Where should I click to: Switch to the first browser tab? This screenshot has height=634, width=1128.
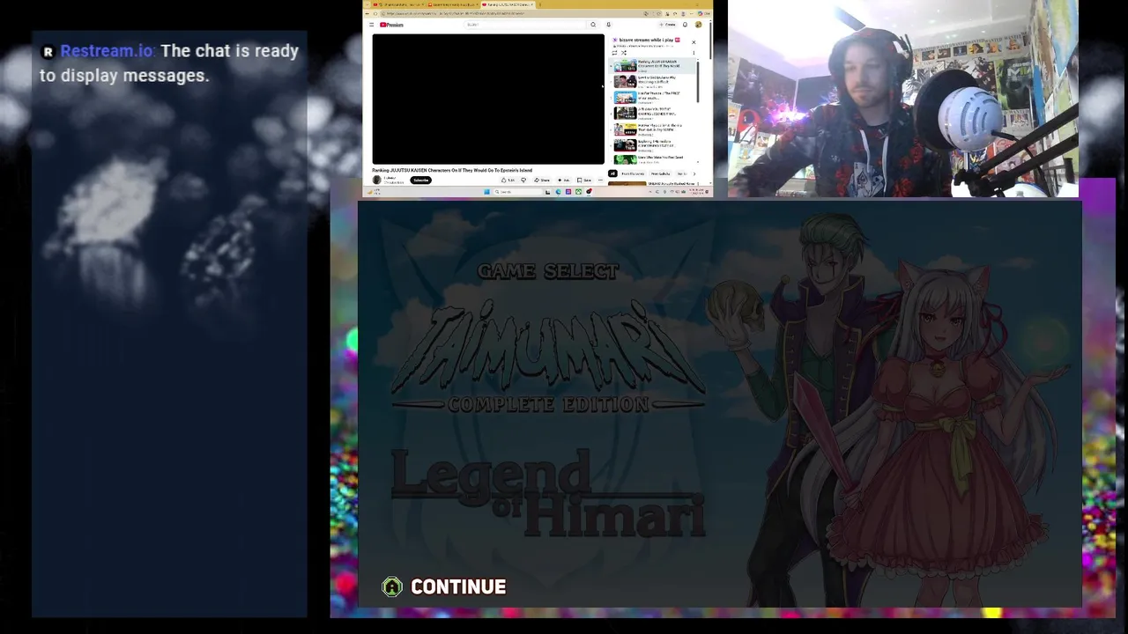(398, 4)
